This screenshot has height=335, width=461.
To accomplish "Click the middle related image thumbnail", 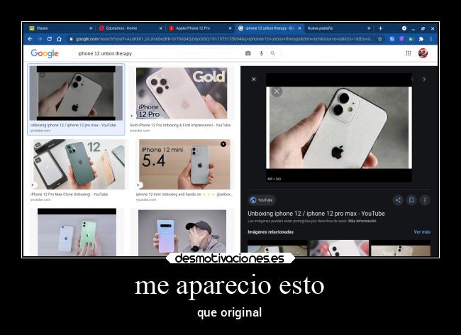I will tap(339, 248).
